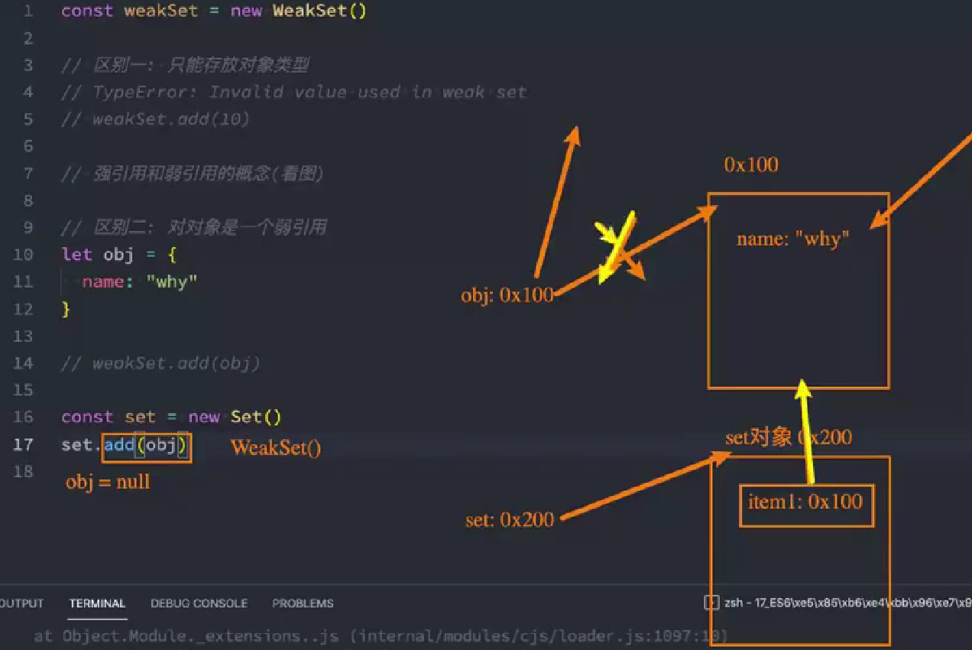
Task: Click the orange WeakSet() annotation text
Action: coord(276,448)
